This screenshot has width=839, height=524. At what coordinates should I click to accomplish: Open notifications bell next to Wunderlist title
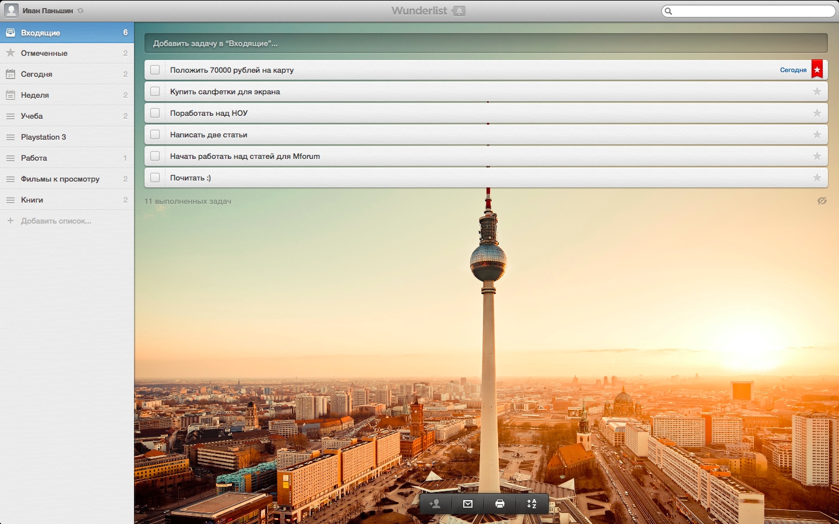click(459, 11)
